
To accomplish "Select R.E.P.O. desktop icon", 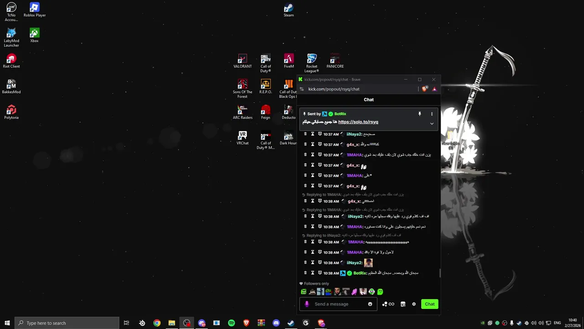I will point(266,87).
